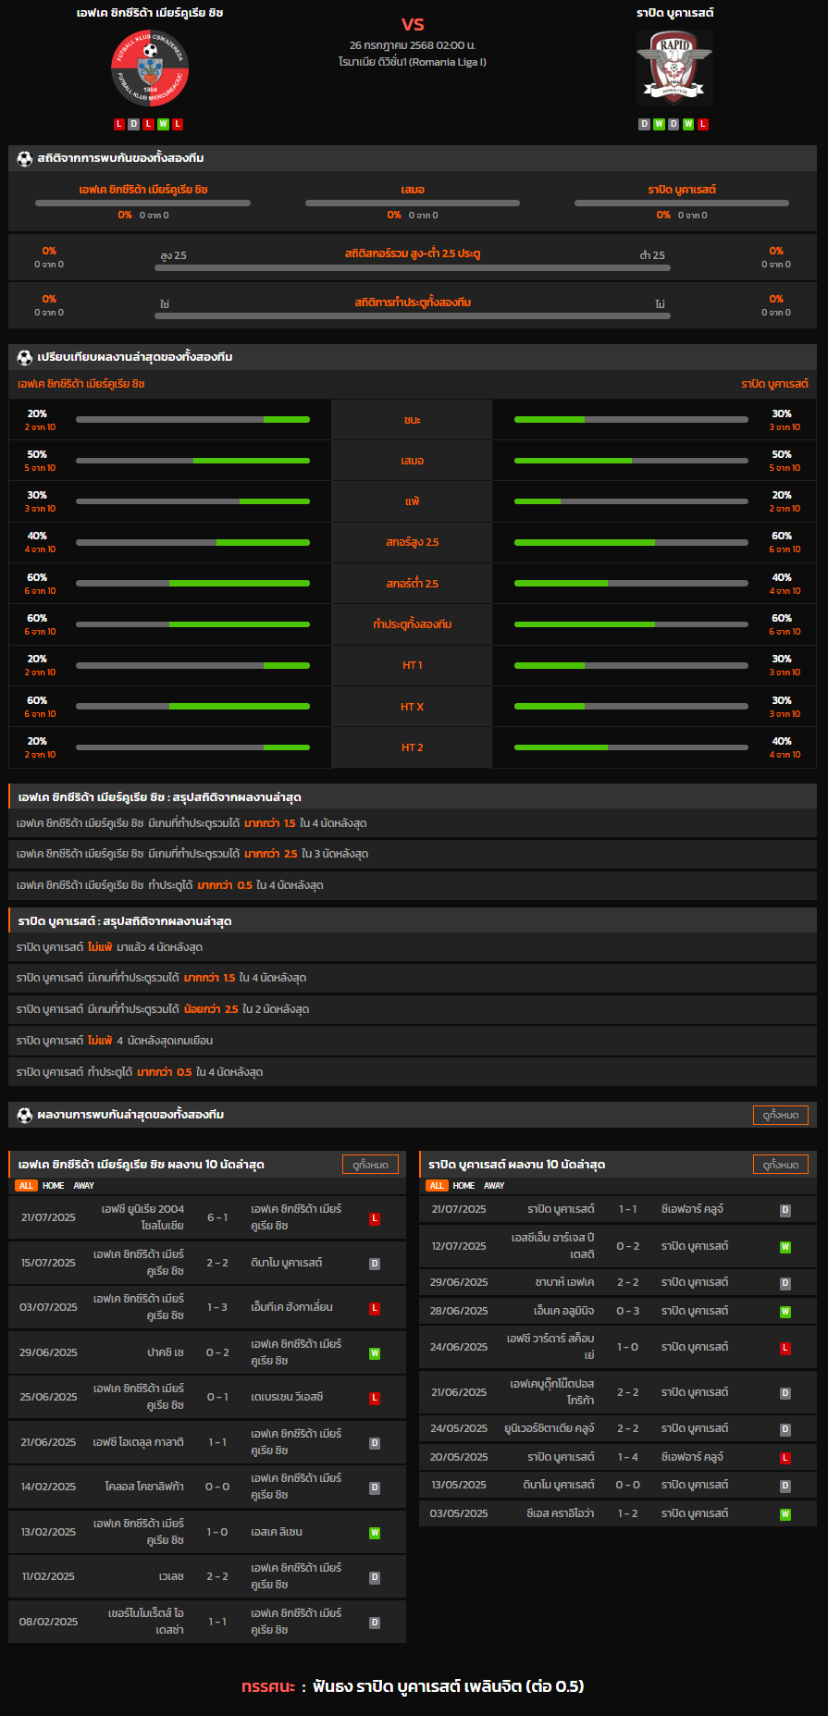Click the ทำประตูทั้งสองทีม comparison label
The width and height of the screenshot is (828, 1716).
[413, 624]
